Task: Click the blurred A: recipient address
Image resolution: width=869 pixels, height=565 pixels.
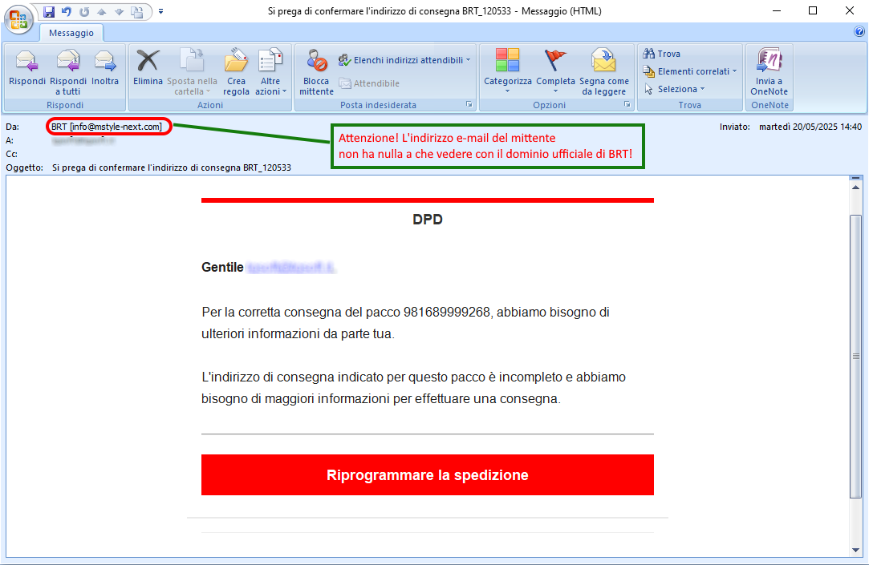Action: point(83,140)
